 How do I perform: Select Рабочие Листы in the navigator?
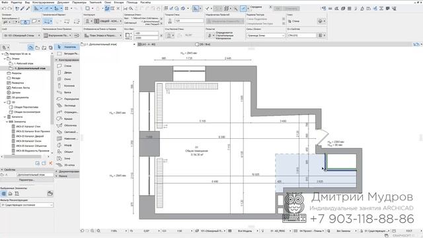[x=20, y=88]
